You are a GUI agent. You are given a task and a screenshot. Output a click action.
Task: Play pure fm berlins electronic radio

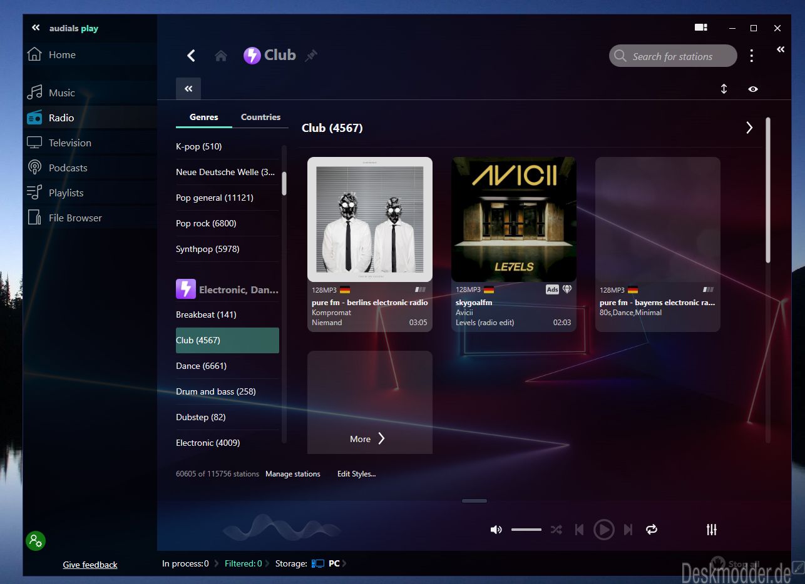369,244
